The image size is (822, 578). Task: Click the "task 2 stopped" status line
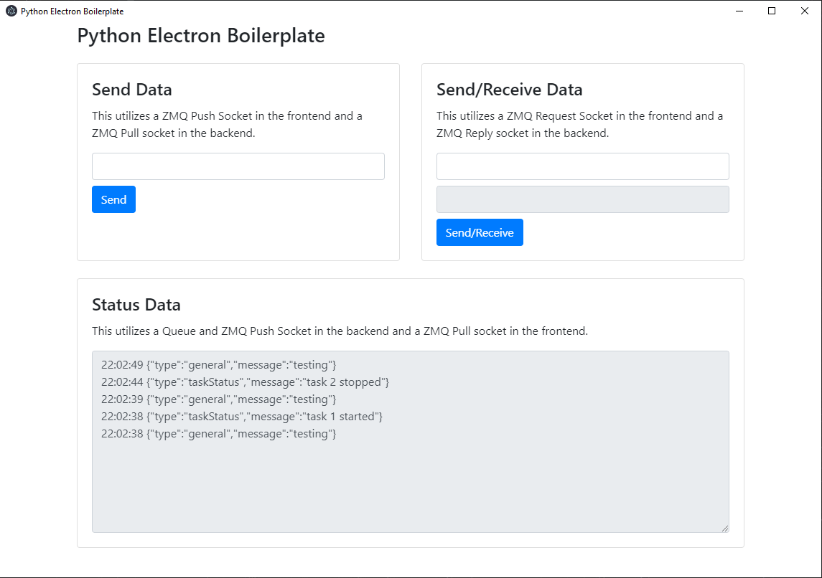pos(245,382)
